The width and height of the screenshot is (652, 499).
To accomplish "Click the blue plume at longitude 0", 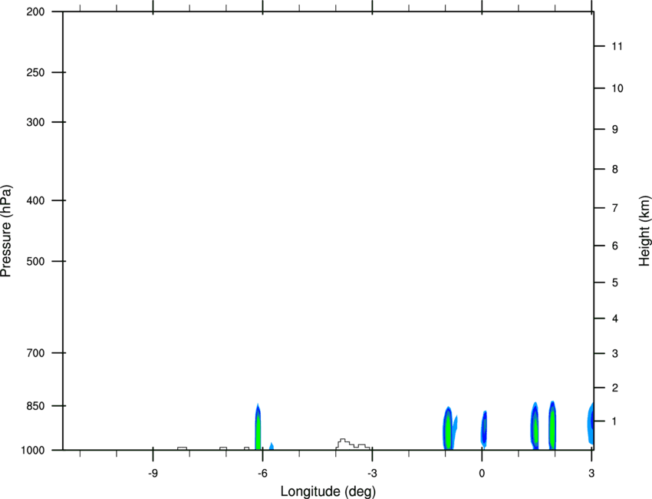I will pyautogui.click(x=485, y=428).
